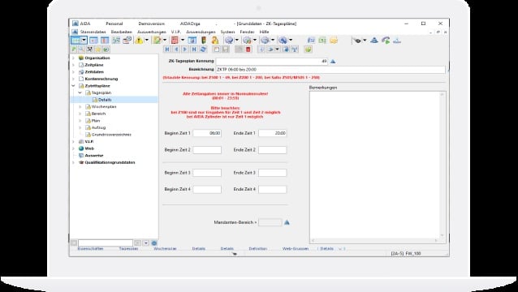This screenshot has width=518, height=292.
Task: Click the search box below the tree
Action: pyautogui.click(x=106, y=243)
